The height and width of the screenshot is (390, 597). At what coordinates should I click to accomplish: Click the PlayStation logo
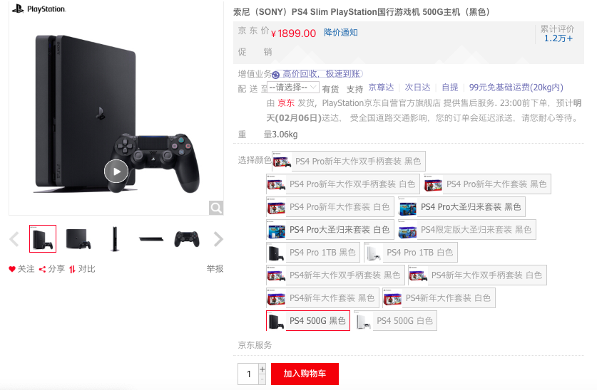[x=39, y=9]
